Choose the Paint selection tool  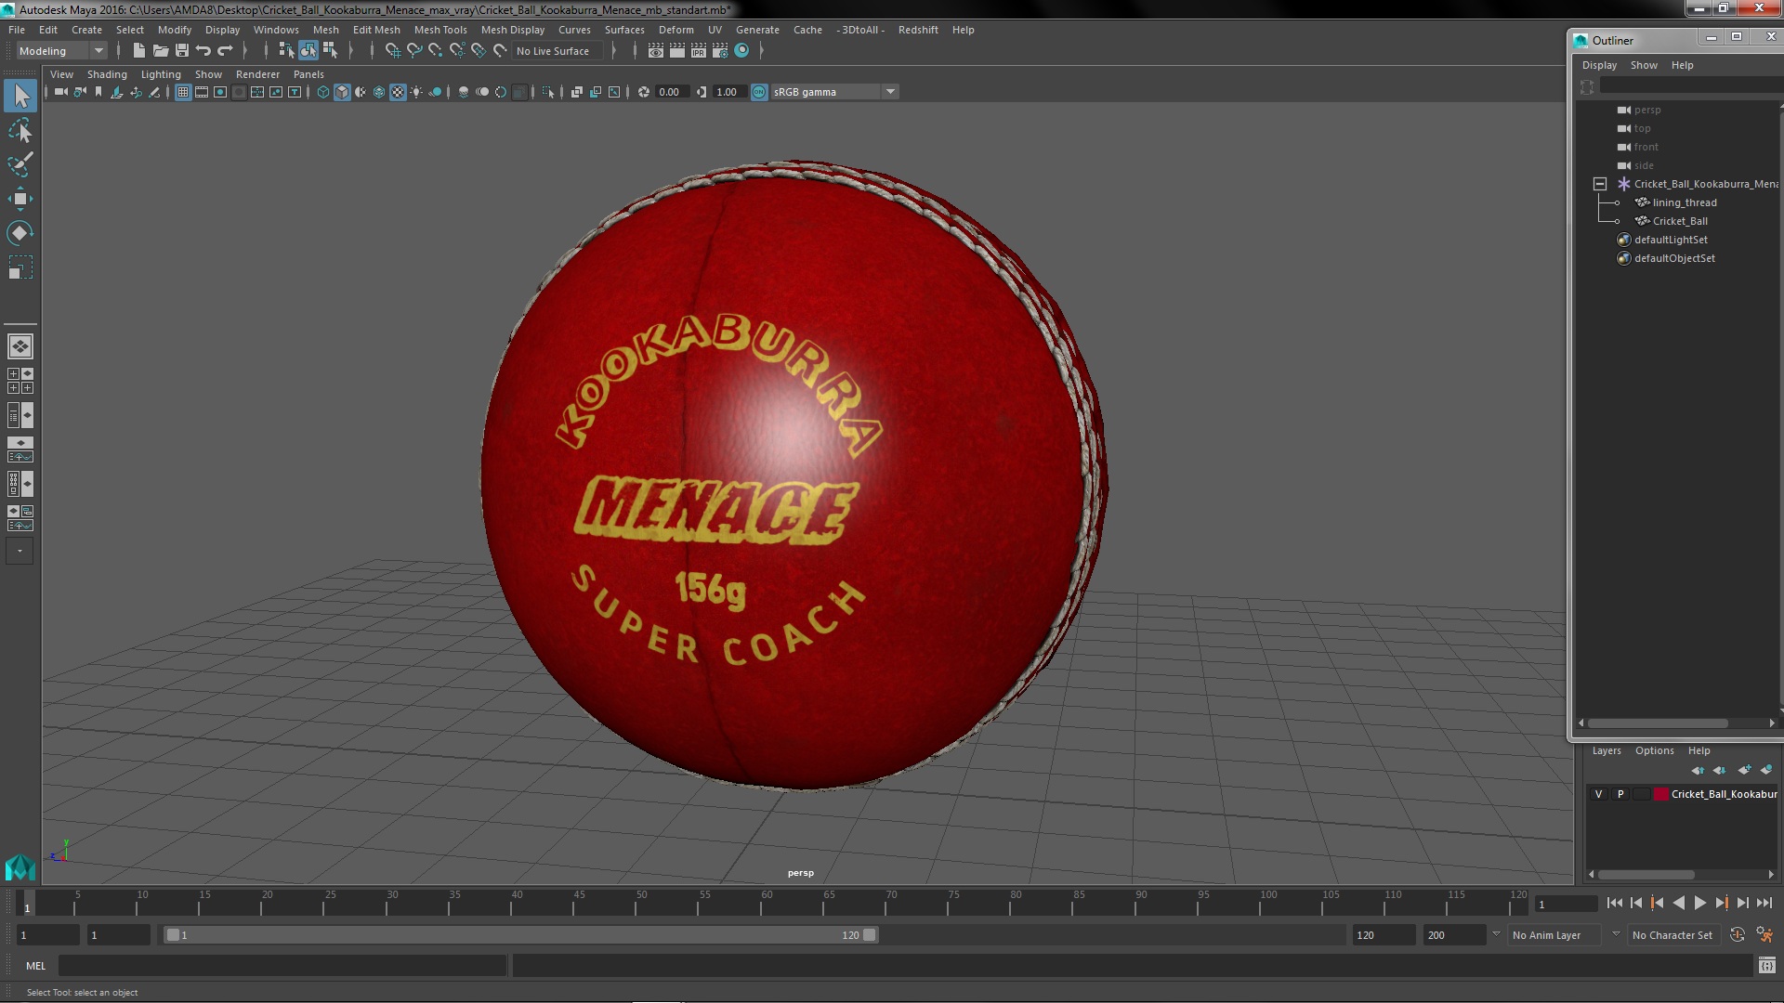click(20, 164)
